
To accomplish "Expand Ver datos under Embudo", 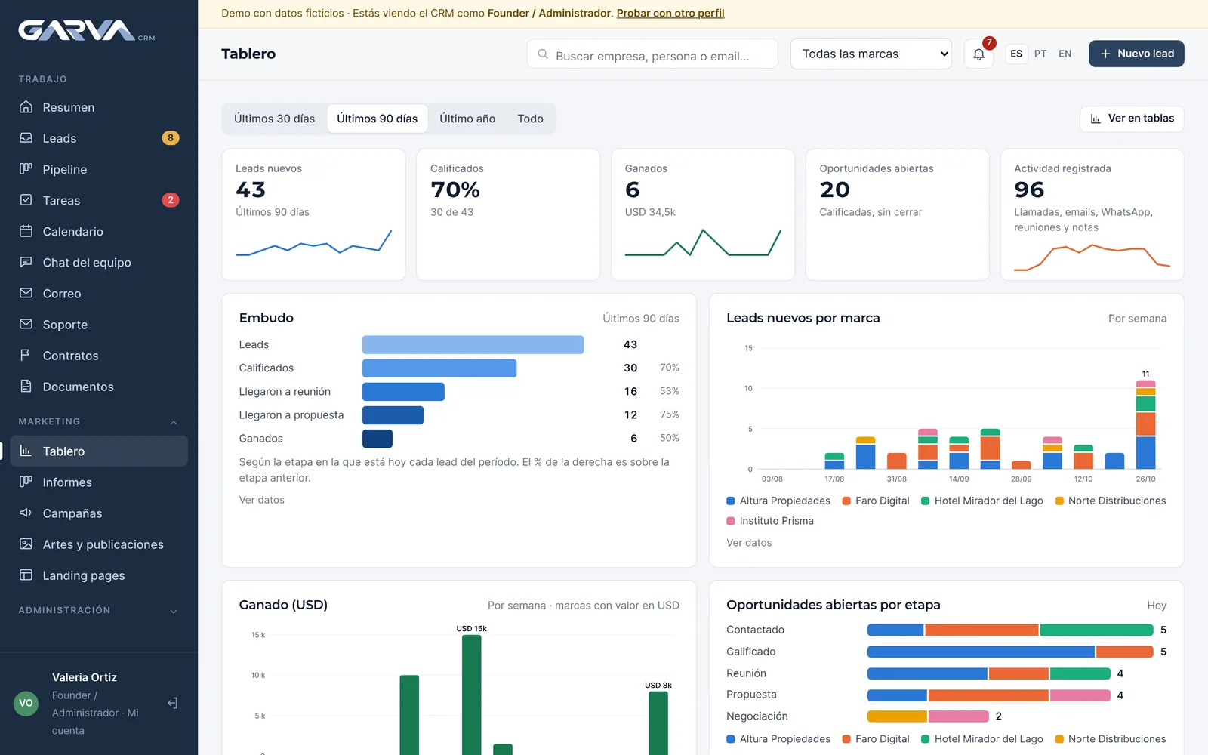I will tap(262, 500).
